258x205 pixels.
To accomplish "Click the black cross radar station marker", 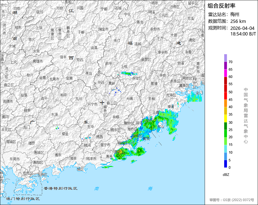I will click(102, 103).
